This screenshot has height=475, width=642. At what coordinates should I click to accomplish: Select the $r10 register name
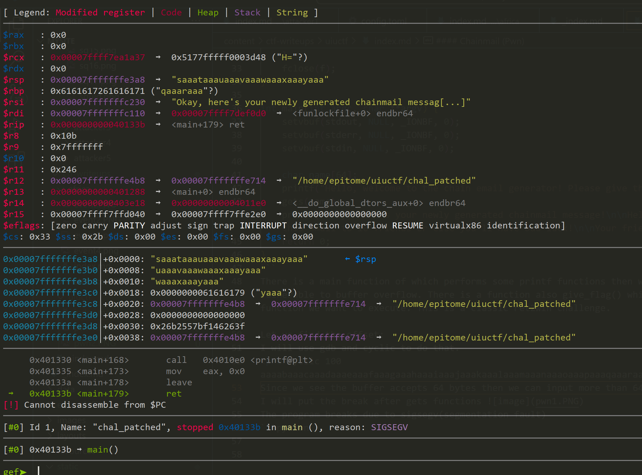coord(14,158)
